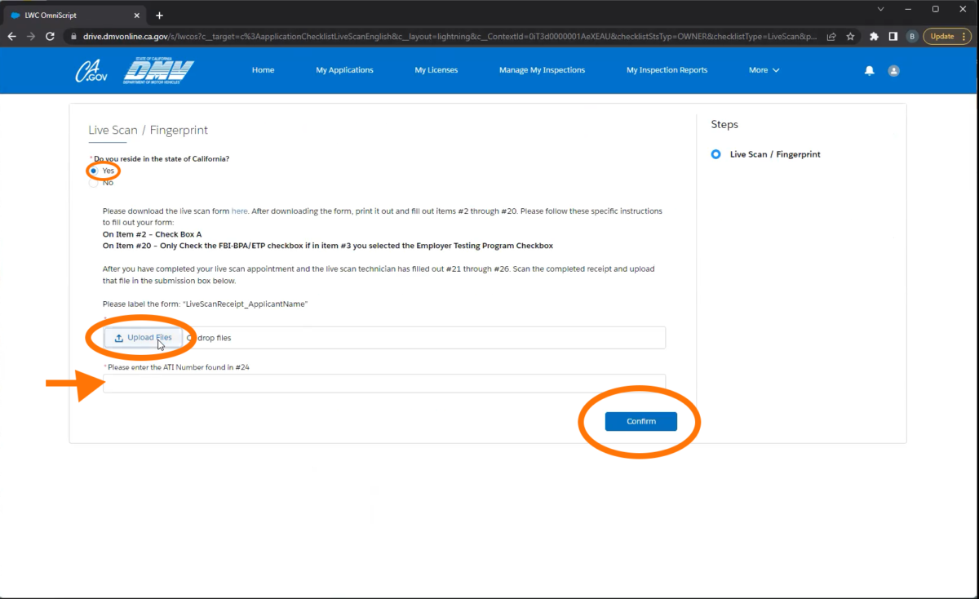Click the California DMV logo
The image size is (979, 599).
[x=158, y=71]
